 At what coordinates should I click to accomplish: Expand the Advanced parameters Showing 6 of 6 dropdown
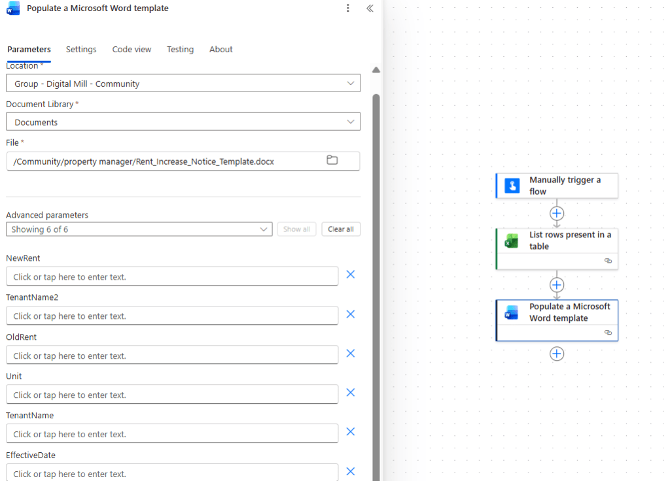[x=139, y=229]
